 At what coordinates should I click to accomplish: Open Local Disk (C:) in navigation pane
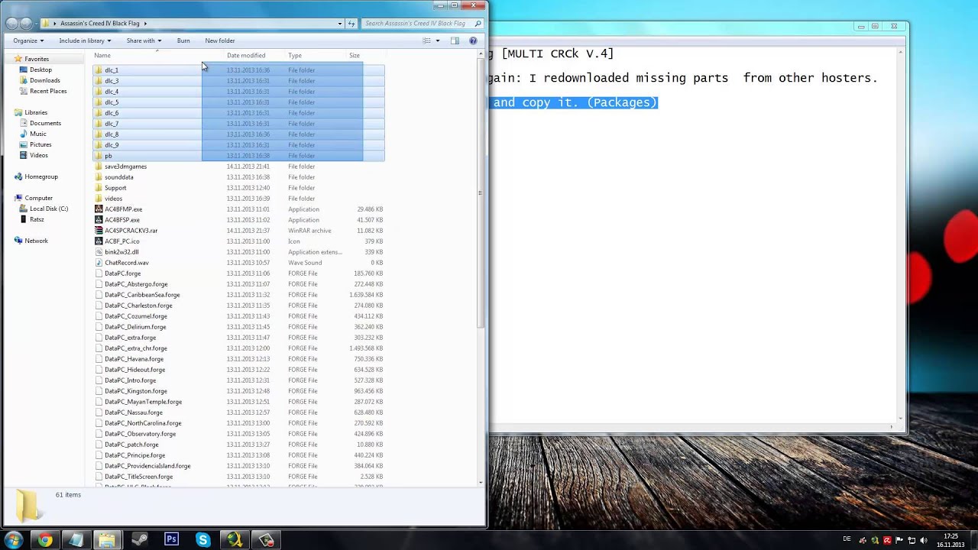49,209
